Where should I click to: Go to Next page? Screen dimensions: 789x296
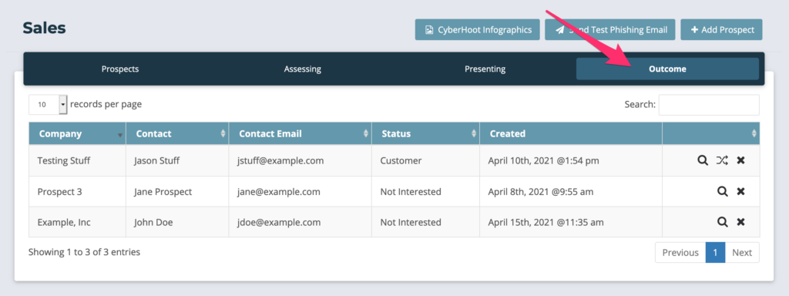pyautogui.click(x=742, y=252)
